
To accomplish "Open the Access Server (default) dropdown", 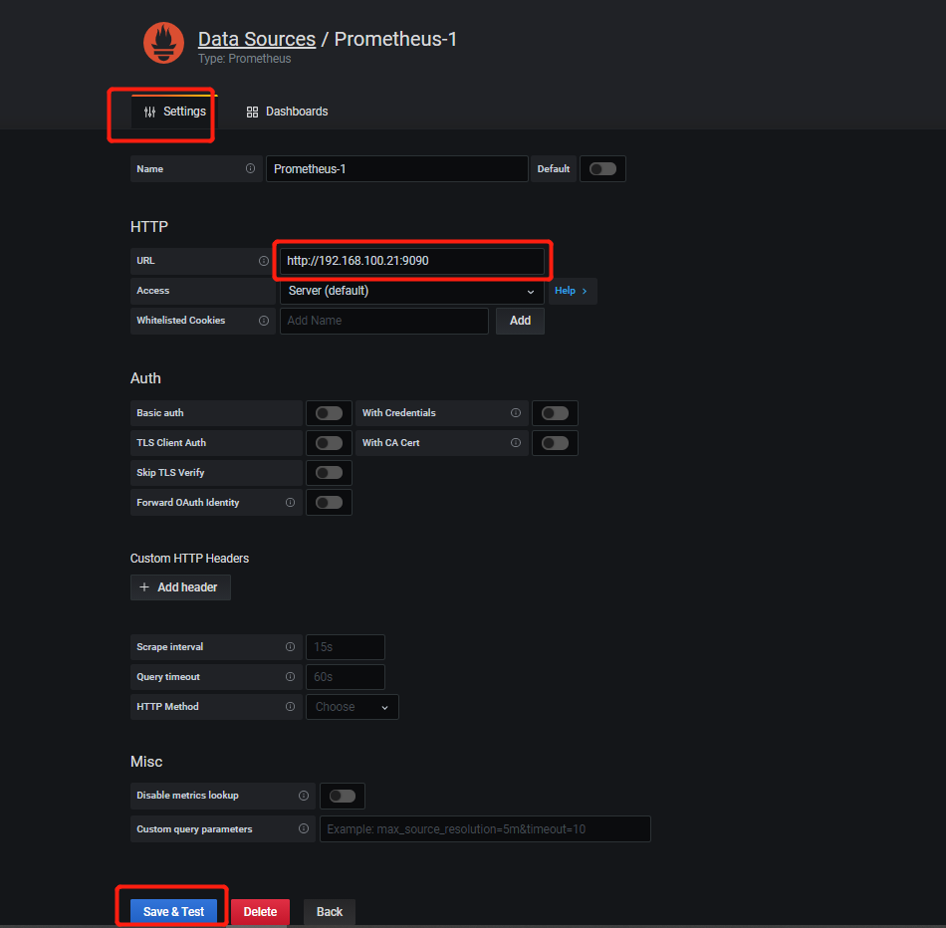I will tap(412, 291).
